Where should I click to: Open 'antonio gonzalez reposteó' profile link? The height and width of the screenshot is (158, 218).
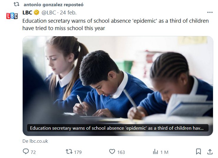point(53,5)
